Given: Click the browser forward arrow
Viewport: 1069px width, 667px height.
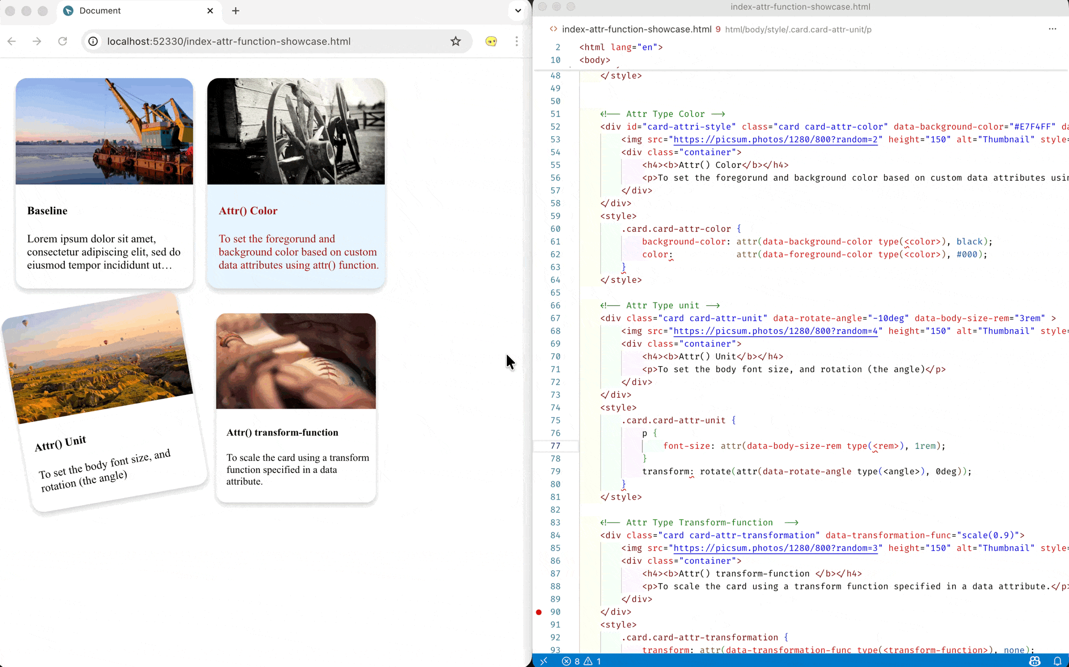Looking at the screenshot, I should 37,41.
